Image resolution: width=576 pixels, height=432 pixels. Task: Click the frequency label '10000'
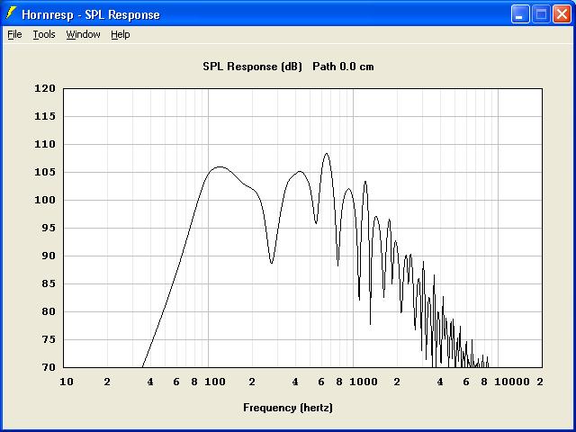click(512, 382)
